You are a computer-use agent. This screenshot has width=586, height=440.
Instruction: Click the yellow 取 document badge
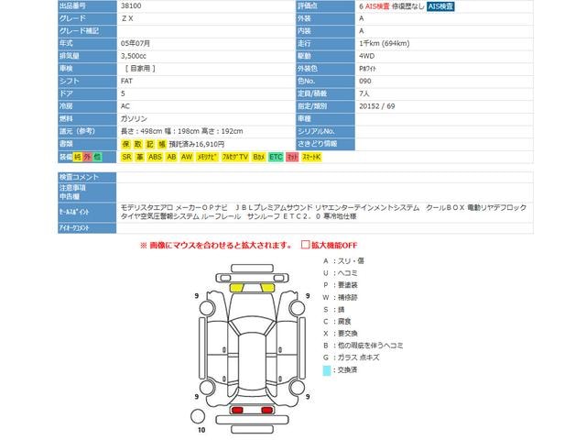click(138, 144)
